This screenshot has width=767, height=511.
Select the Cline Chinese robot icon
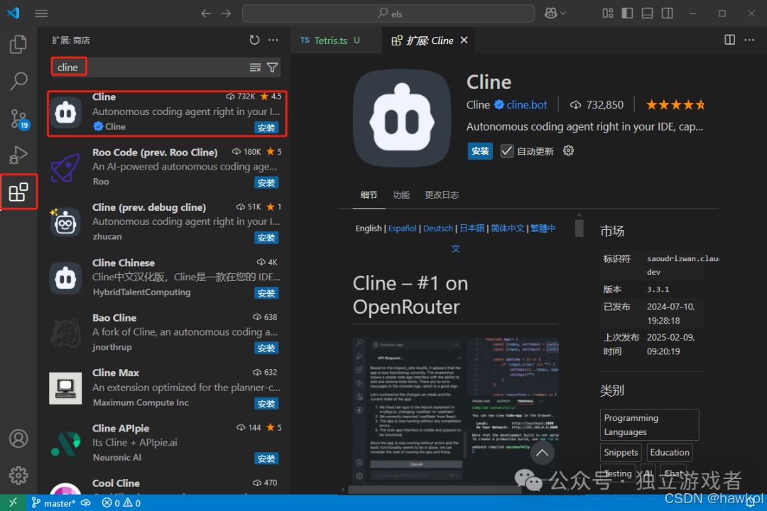[65, 278]
